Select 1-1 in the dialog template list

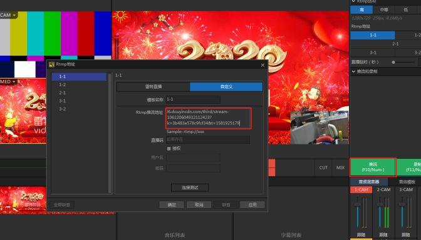click(79, 77)
